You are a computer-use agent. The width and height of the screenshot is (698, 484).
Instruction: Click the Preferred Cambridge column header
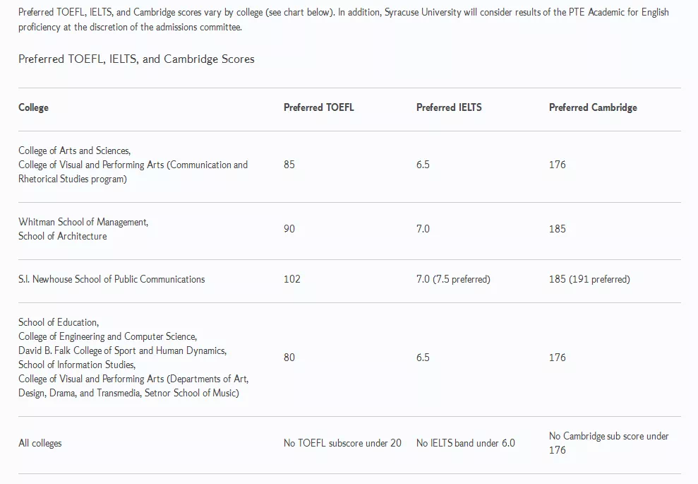click(x=593, y=107)
